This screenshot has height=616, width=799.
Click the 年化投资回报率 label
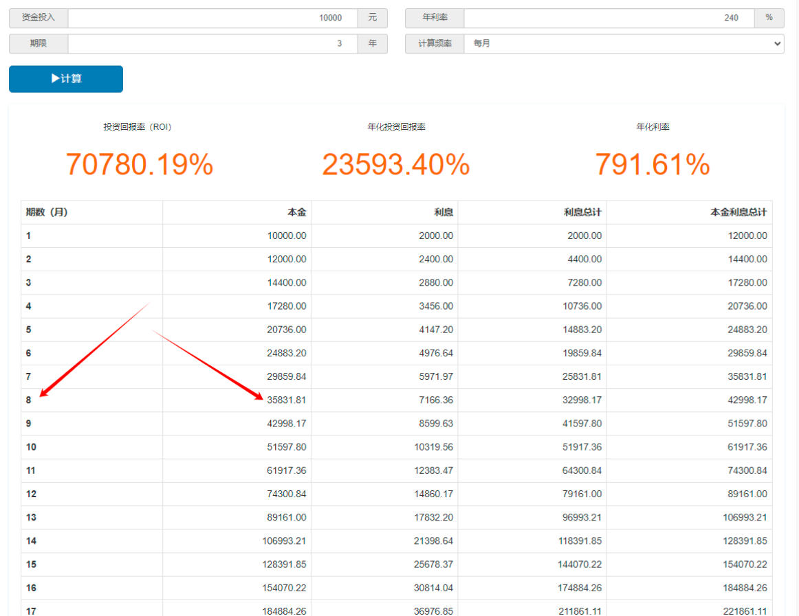[397, 127]
